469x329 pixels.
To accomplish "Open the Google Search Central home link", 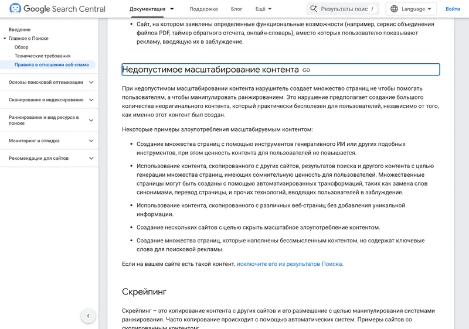I will [x=57, y=9].
